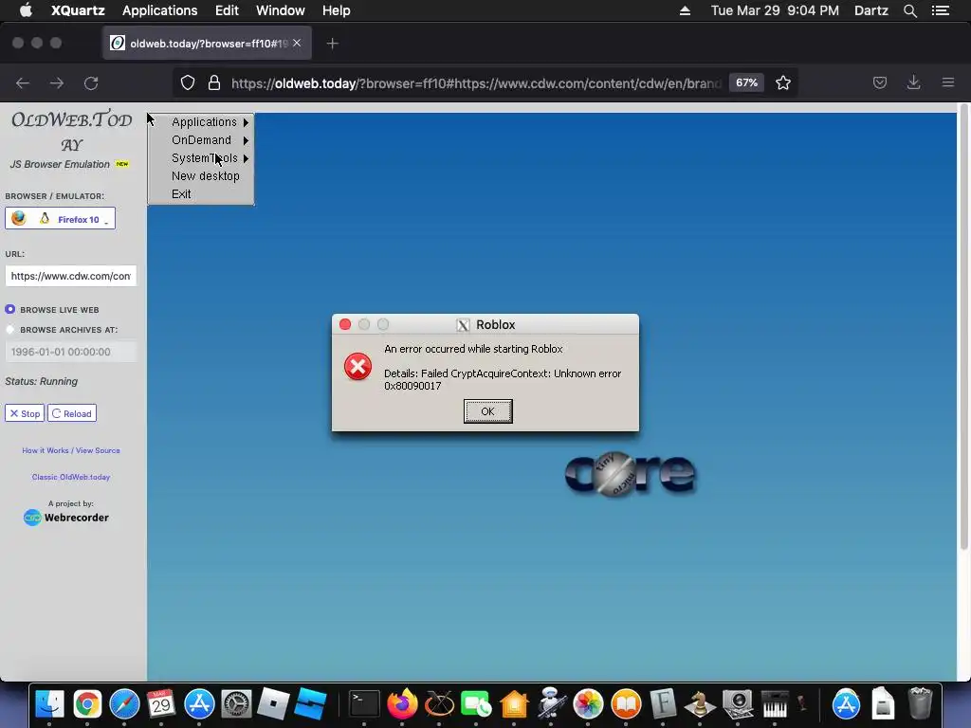Viewport: 971px width, 728px height.
Task: Expand the SystemTools submenu arrow
Action: [x=246, y=158]
